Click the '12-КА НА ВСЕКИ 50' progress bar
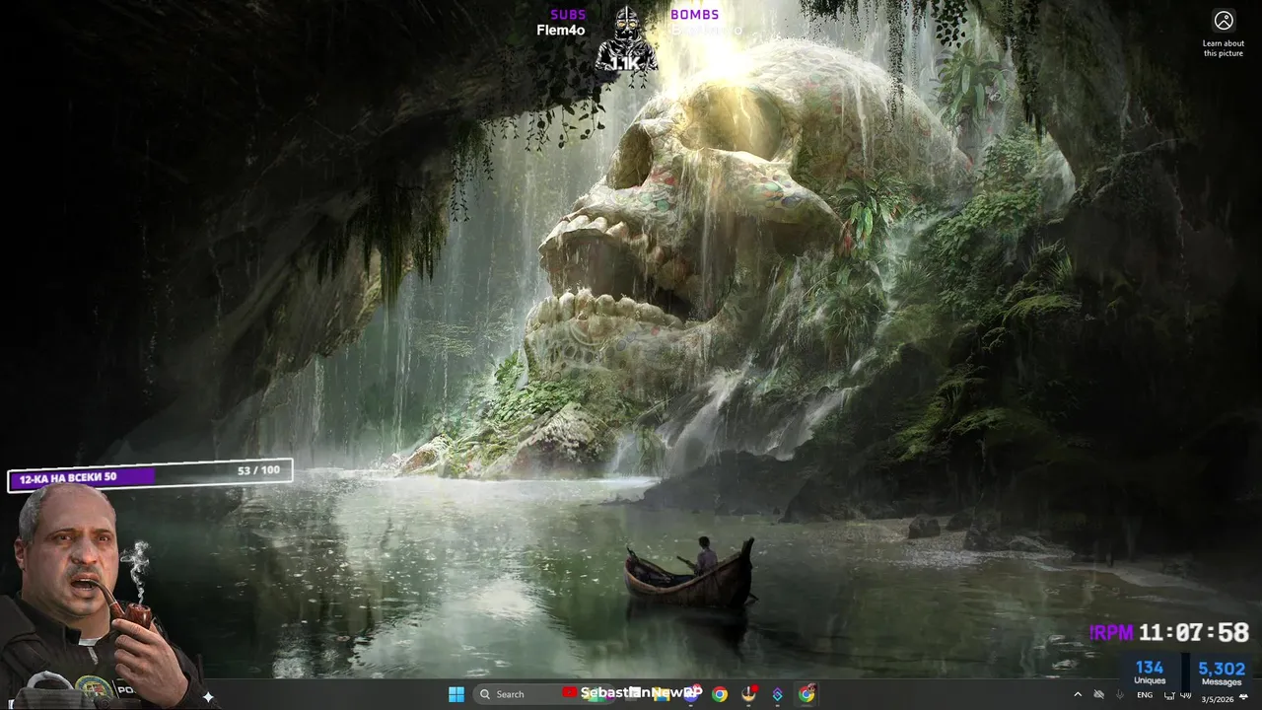 pyautogui.click(x=151, y=475)
